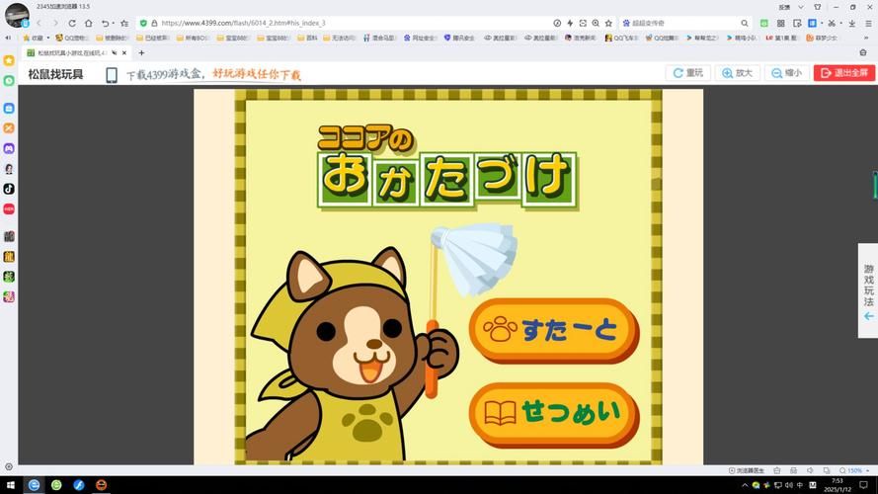Viewport: 878px width, 494px height.
Task: Click the title bar dropdown chevron
Action: point(801,7)
